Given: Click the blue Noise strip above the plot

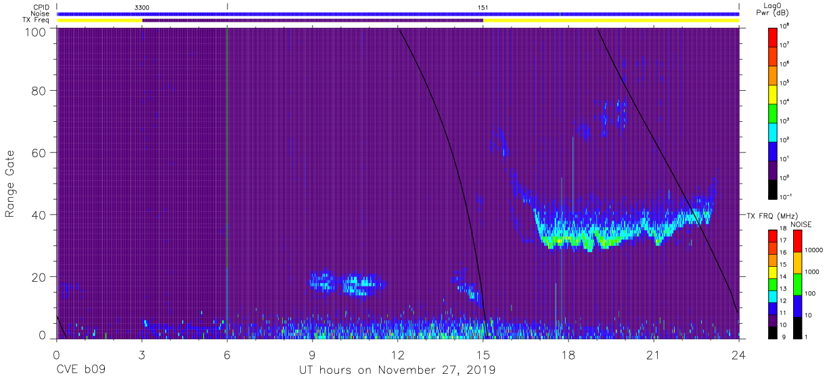Looking at the screenshot, I should [398, 14].
